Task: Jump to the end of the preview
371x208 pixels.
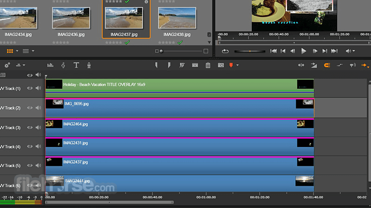Action: click(x=335, y=51)
